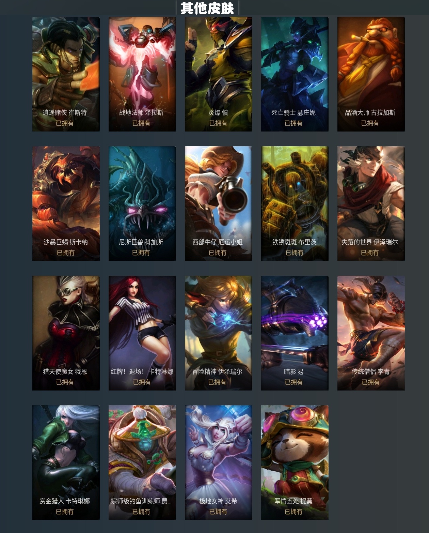Screen dimensions: 429x533
Task: Open the 失落的世界 伊泽瑞尔 skin
Action: 371,203
